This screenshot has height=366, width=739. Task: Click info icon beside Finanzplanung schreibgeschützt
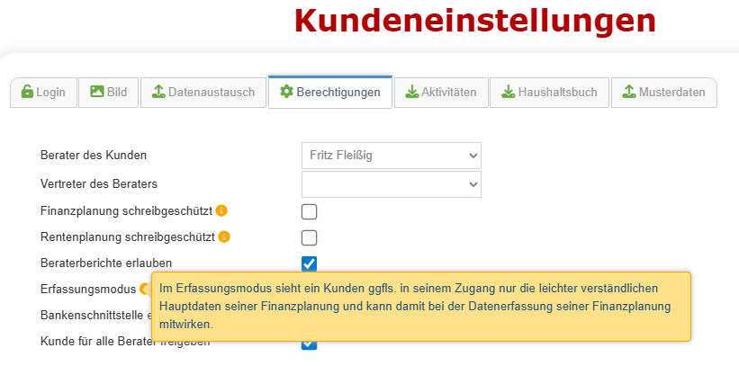pos(221,211)
